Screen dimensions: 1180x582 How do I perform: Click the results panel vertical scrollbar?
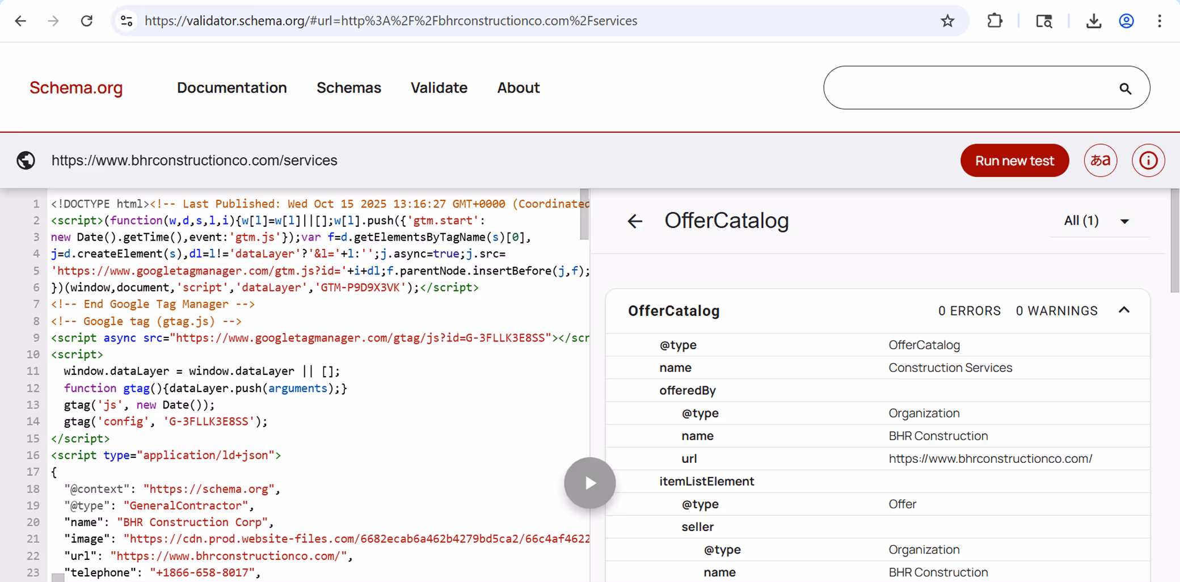click(x=1175, y=241)
